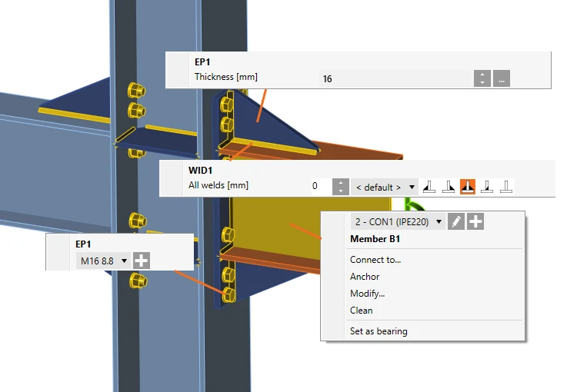Image resolution: width=567 pixels, height=392 pixels.
Task: Open the default weld material dropdown
Action: pyautogui.click(x=385, y=187)
